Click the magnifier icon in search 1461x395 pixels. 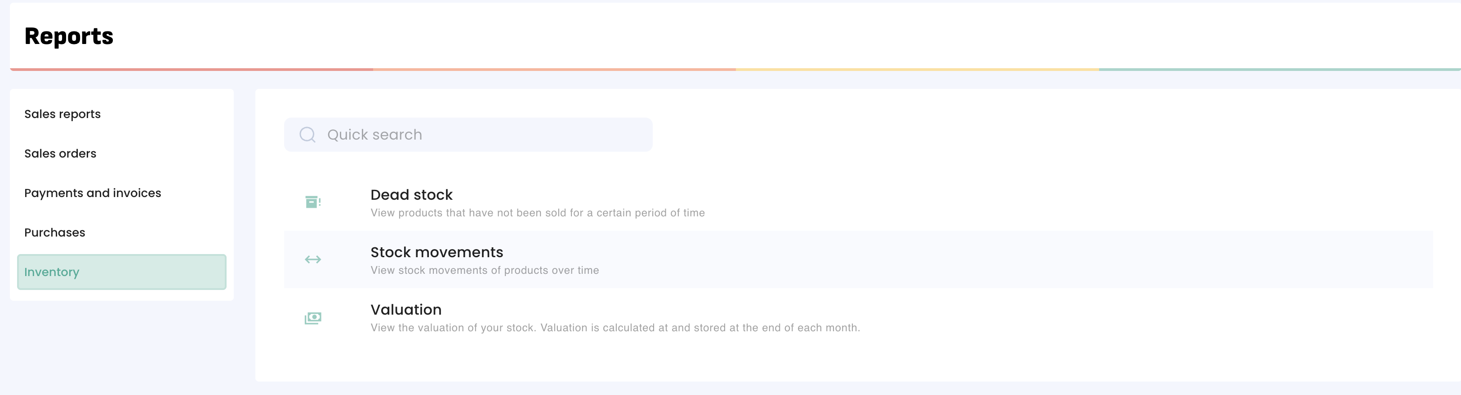pos(307,135)
